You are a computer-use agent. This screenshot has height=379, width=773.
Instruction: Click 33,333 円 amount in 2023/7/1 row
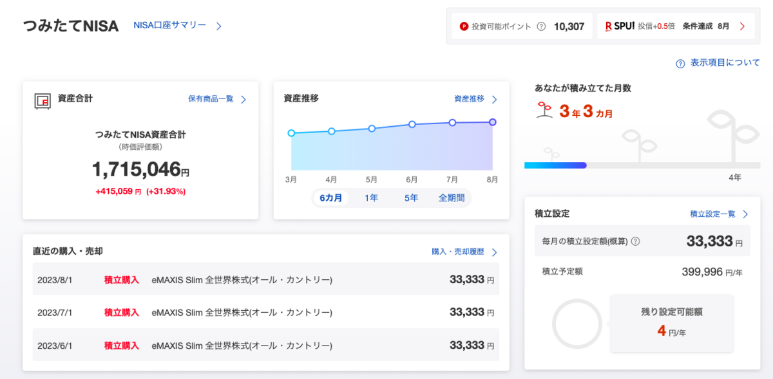coord(472,312)
